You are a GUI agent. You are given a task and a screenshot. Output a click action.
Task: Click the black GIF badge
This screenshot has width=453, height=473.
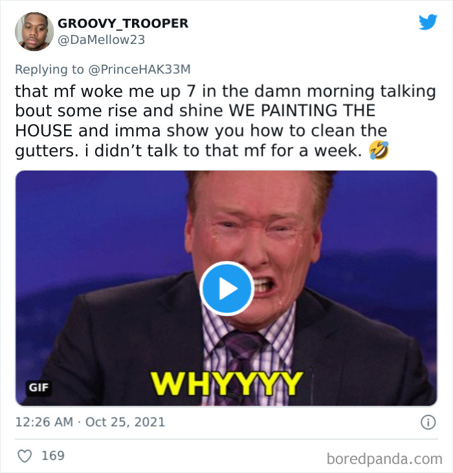coord(39,387)
